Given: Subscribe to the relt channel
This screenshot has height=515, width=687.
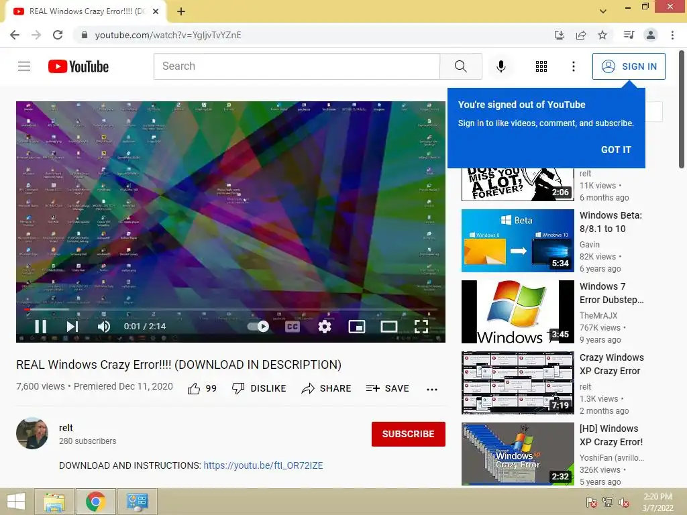Looking at the screenshot, I should (409, 434).
